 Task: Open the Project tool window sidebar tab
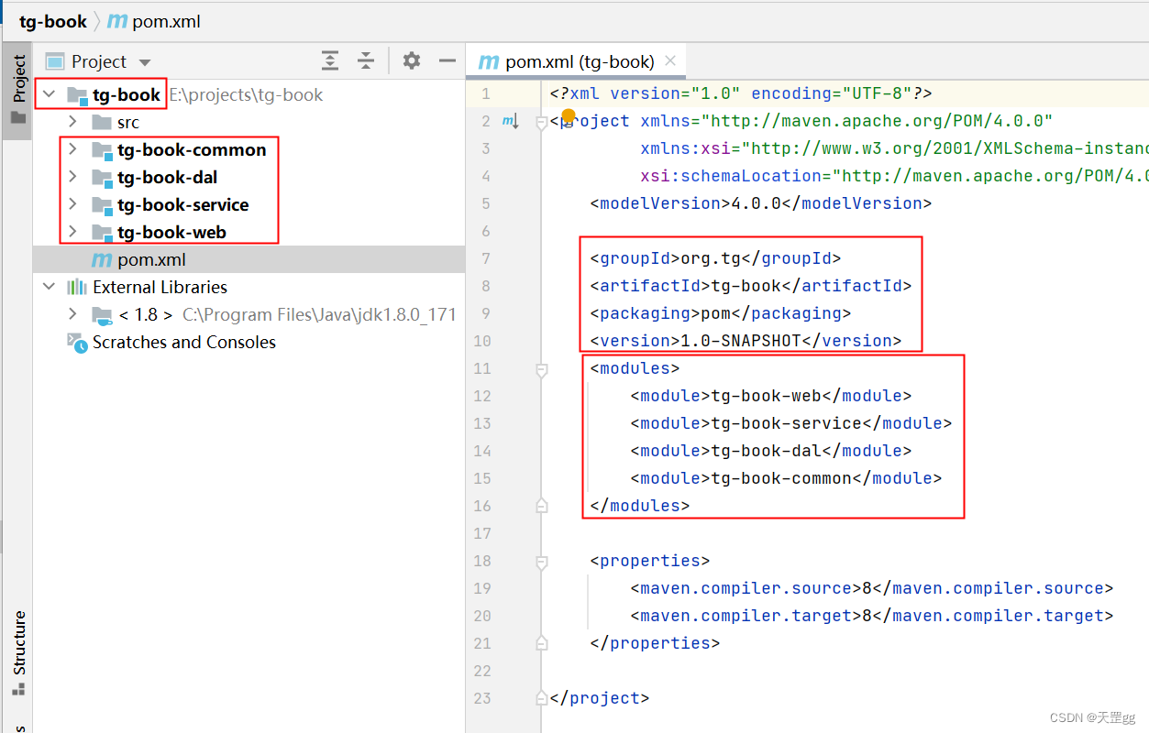point(17,89)
